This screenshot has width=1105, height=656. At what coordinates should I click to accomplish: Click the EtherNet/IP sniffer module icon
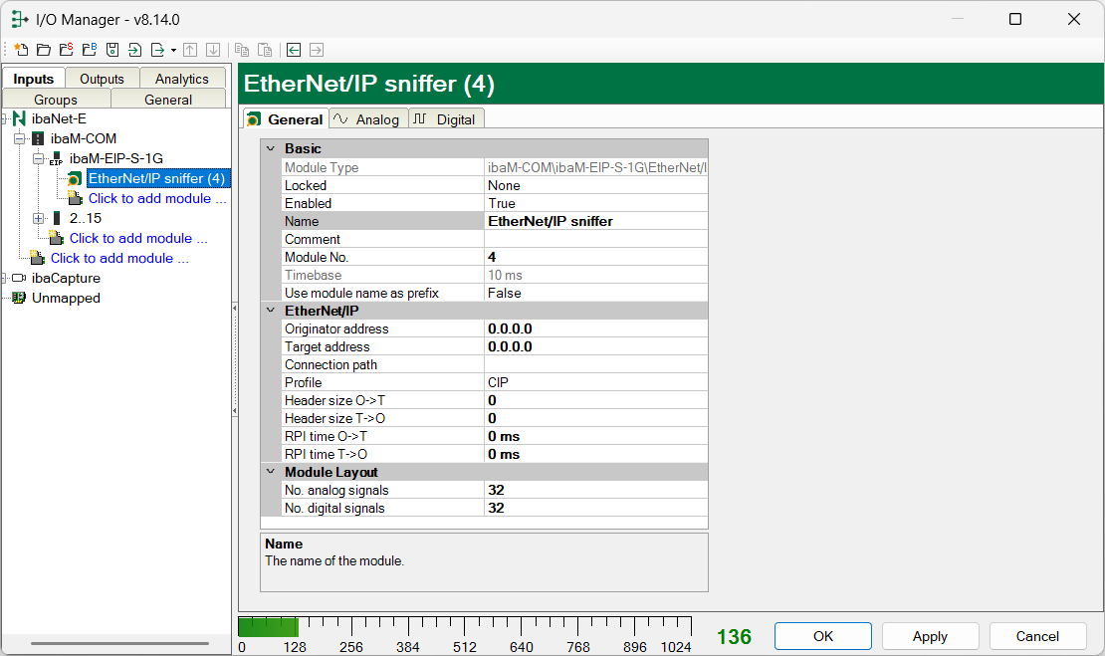(75, 179)
